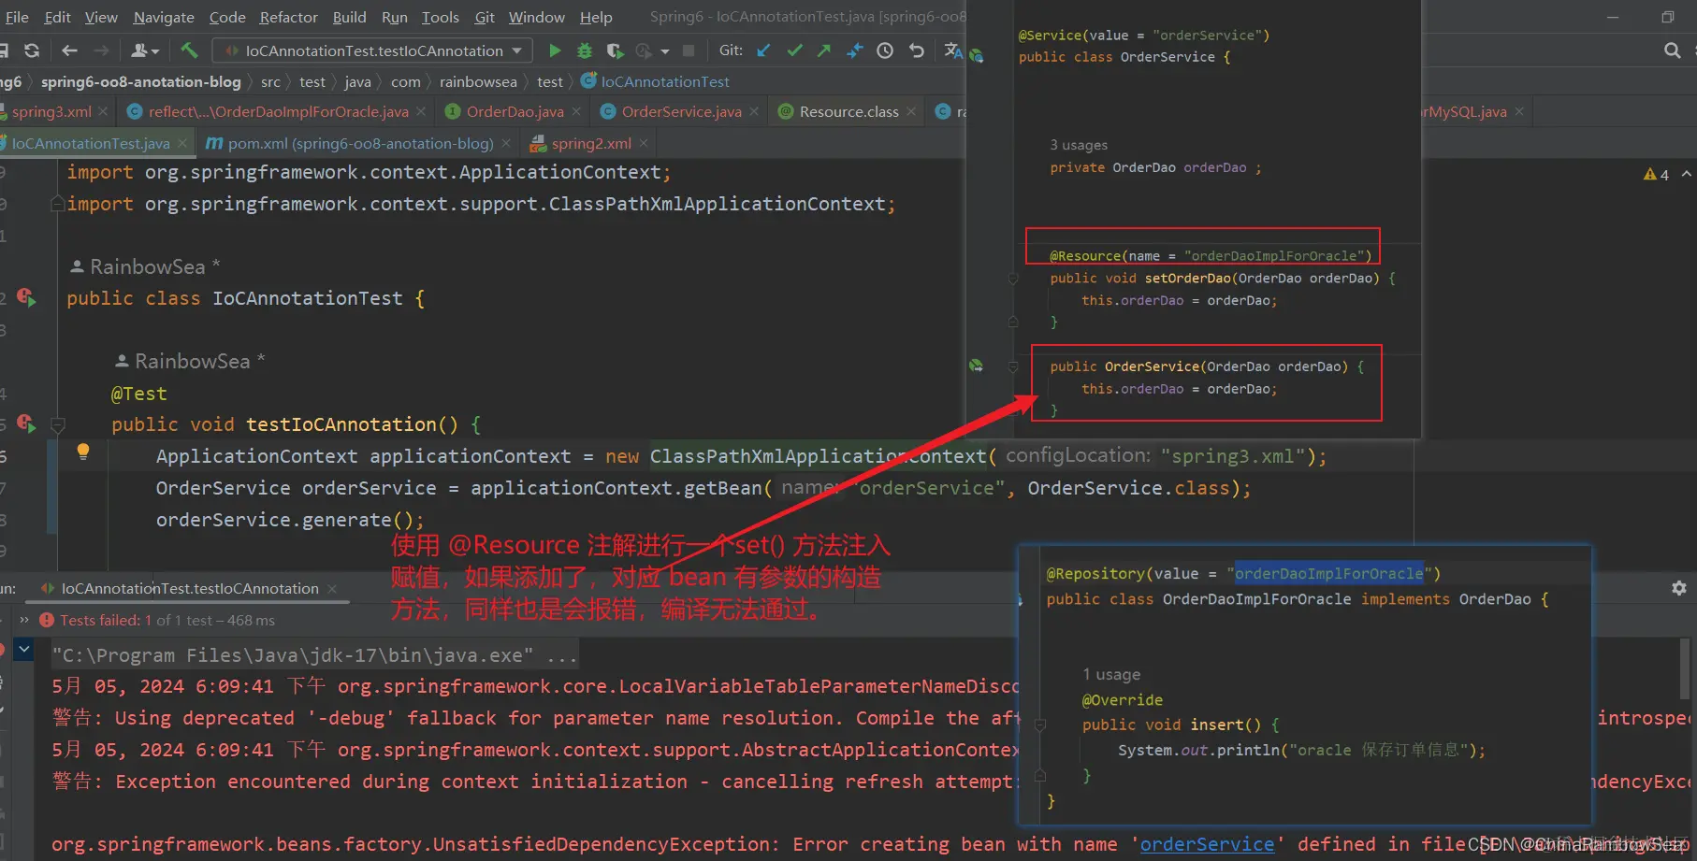
Task: Switch to the OrderDaoImplForOracle.java tab
Action: 278,111
